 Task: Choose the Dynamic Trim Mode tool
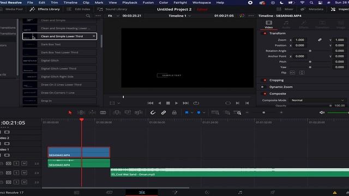pyautogui.click(x=92, y=113)
